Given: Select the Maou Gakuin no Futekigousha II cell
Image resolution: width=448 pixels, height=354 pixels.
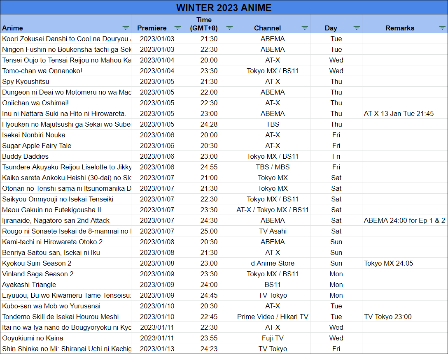Looking at the screenshot, I should tap(66, 210).
